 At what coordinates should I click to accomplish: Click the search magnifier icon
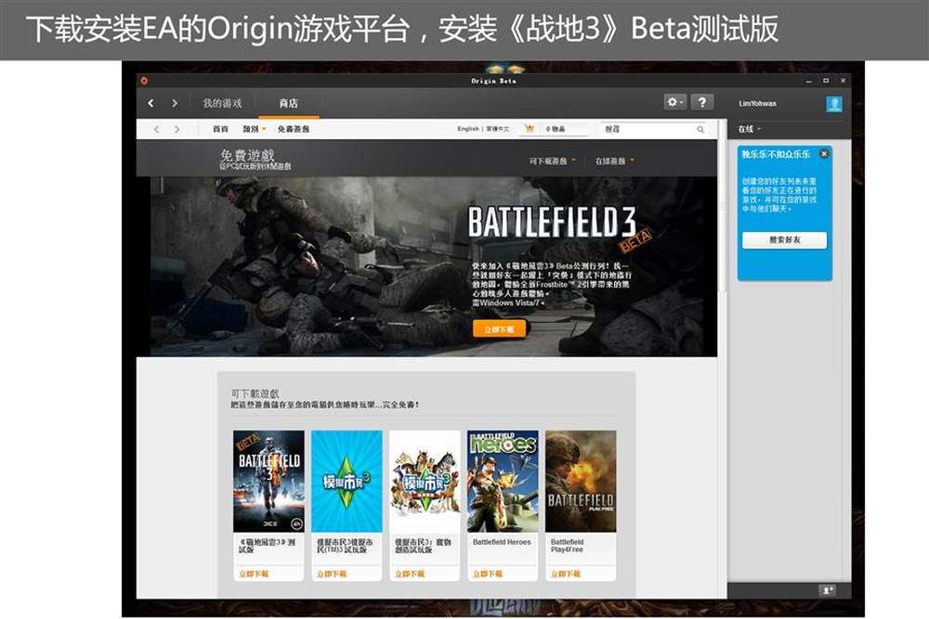tap(700, 129)
